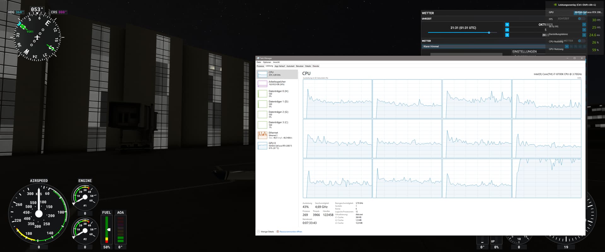Click the Task-Manager title bar icon
This screenshot has height=252, width=605.
click(x=258, y=58)
